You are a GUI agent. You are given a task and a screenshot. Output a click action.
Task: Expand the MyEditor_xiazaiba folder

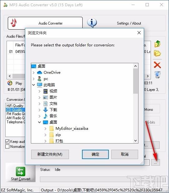click(x=45, y=129)
